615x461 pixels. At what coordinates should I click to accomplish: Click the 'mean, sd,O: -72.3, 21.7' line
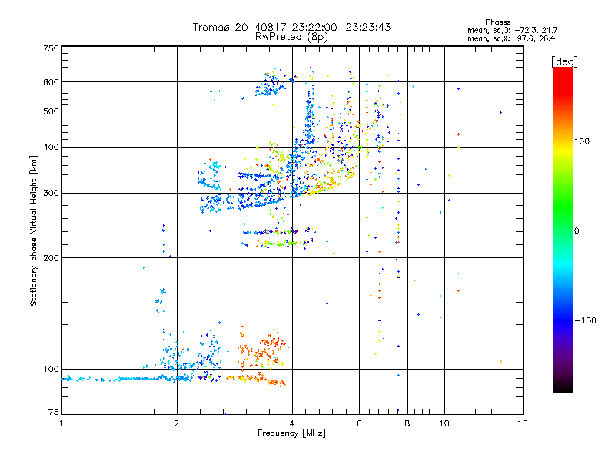click(512, 30)
